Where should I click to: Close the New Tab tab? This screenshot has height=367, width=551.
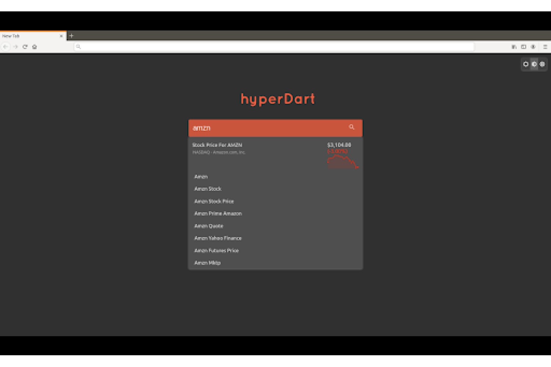click(x=61, y=36)
